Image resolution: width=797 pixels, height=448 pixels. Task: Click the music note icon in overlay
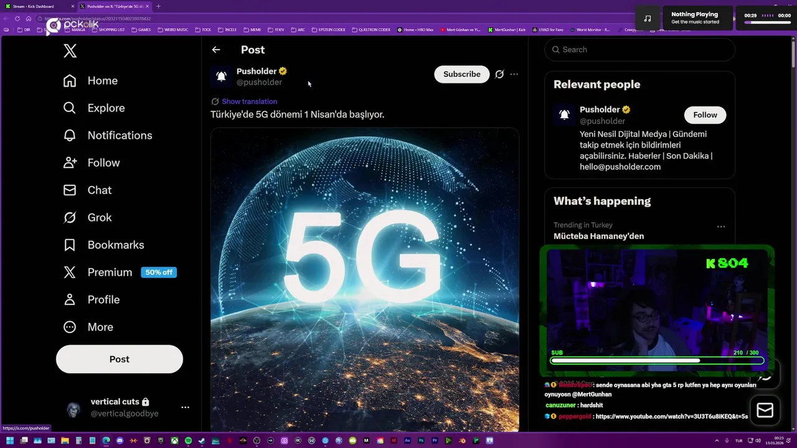648,18
